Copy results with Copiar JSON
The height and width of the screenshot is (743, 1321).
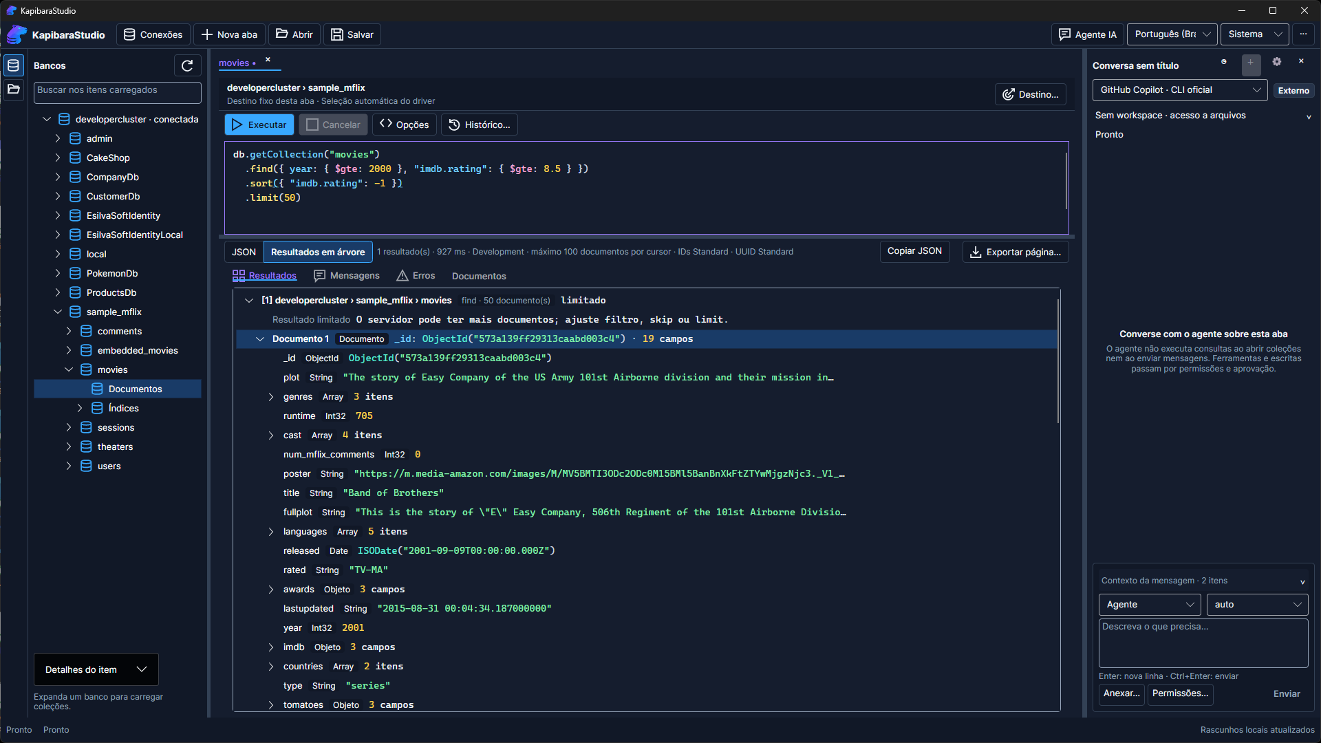pyautogui.click(x=914, y=251)
